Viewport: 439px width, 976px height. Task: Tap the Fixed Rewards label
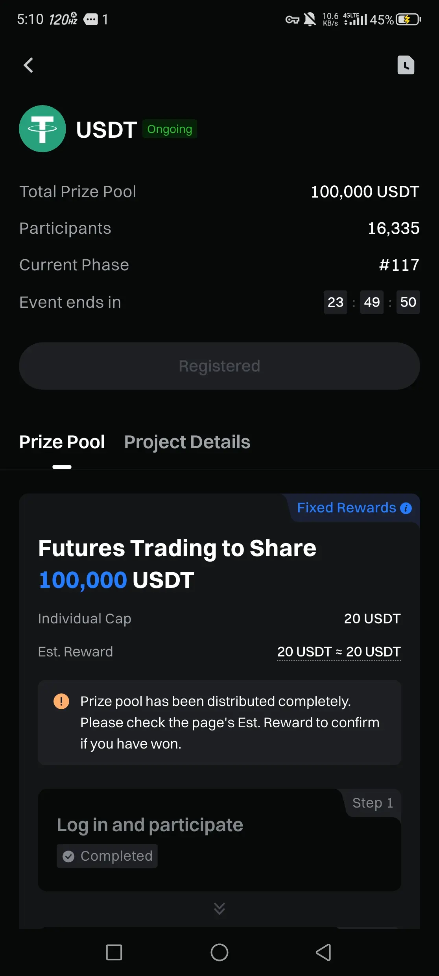347,508
